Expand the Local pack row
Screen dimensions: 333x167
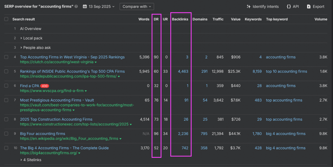click(31, 38)
